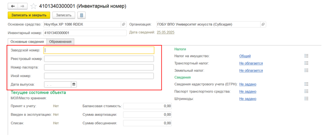This screenshot has width=326, height=139.
Task: Click the Сумма обесценения value field
Action: coord(147,123)
